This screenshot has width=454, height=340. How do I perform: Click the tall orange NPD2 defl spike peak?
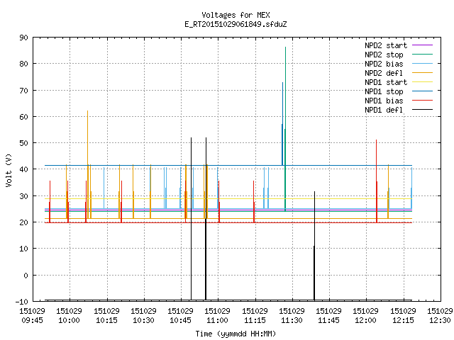[87, 112]
